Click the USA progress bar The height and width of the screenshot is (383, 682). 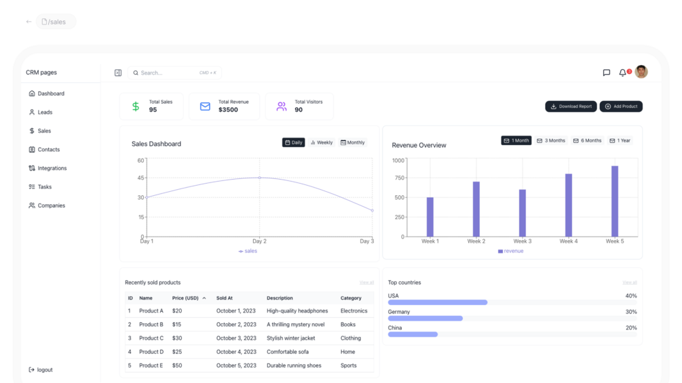512,302
